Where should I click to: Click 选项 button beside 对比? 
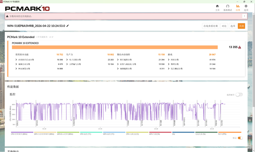point(233,26)
